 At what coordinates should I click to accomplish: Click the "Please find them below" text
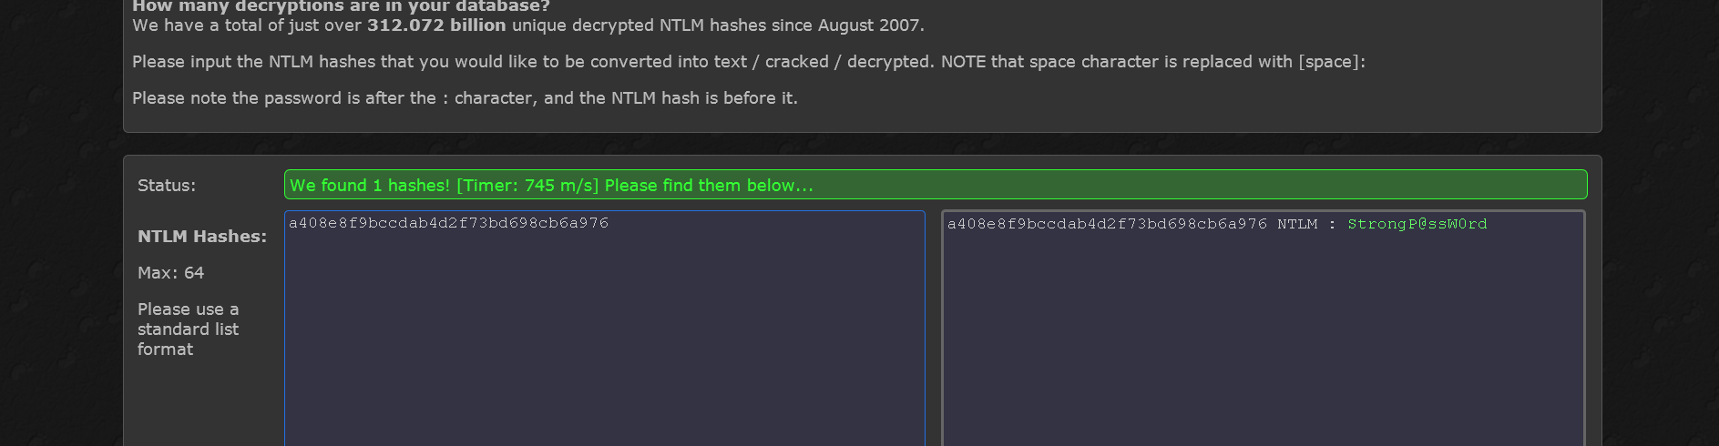[x=709, y=186]
